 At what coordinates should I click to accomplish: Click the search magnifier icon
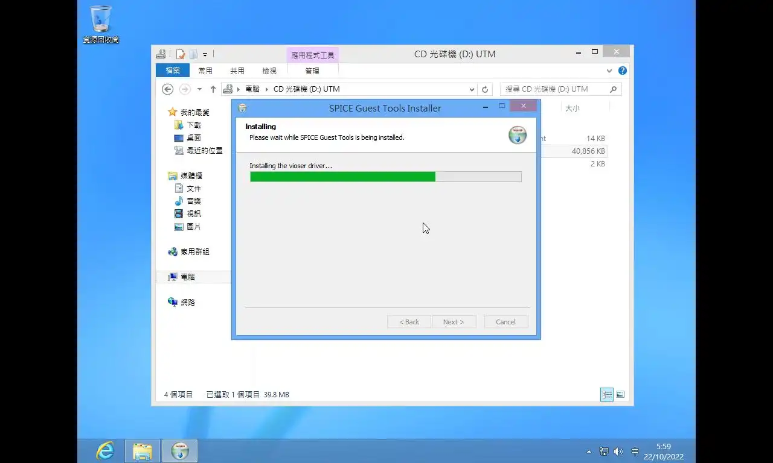point(613,89)
